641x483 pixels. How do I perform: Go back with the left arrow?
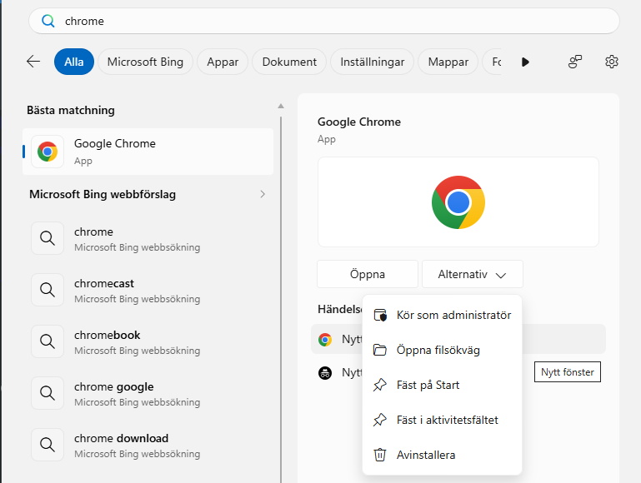(33, 62)
